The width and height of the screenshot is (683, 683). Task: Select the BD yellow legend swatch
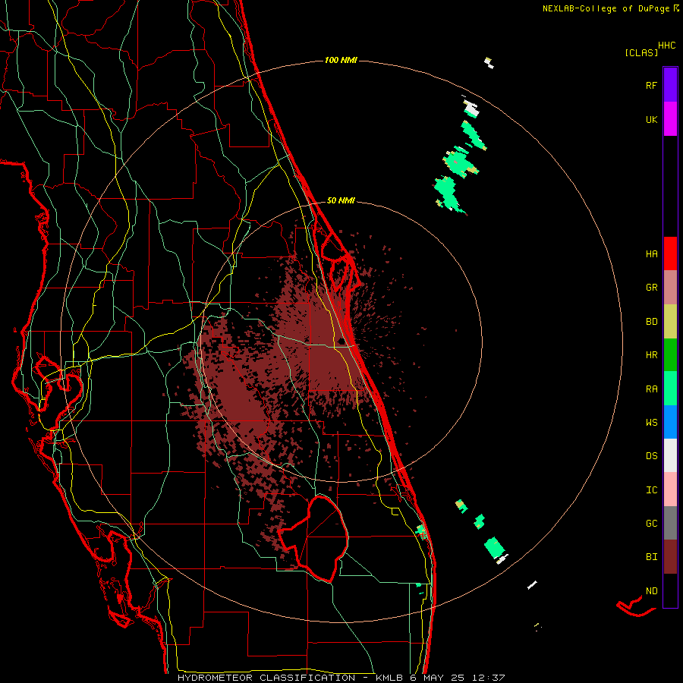[x=670, y=322]
